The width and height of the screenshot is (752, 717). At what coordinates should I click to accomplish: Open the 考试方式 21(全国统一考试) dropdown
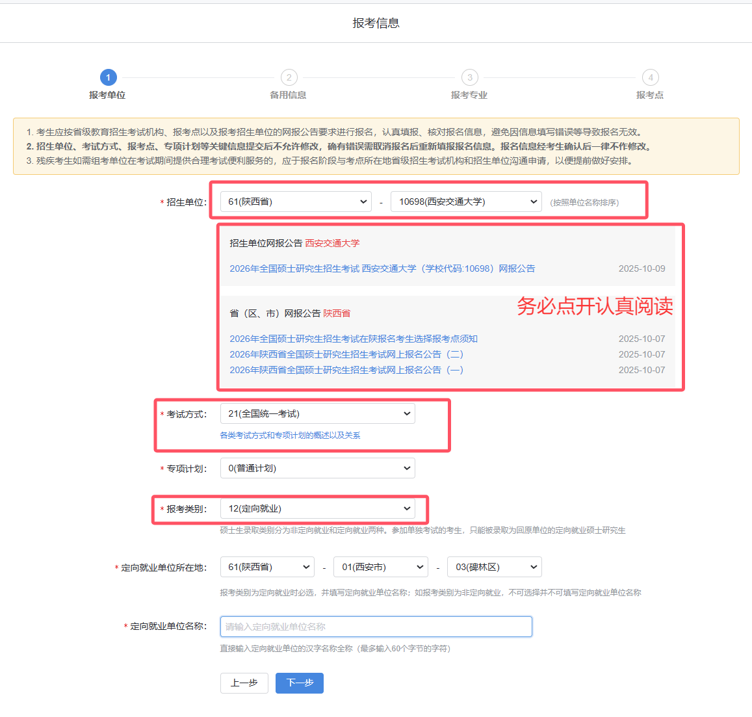[317, 413]
